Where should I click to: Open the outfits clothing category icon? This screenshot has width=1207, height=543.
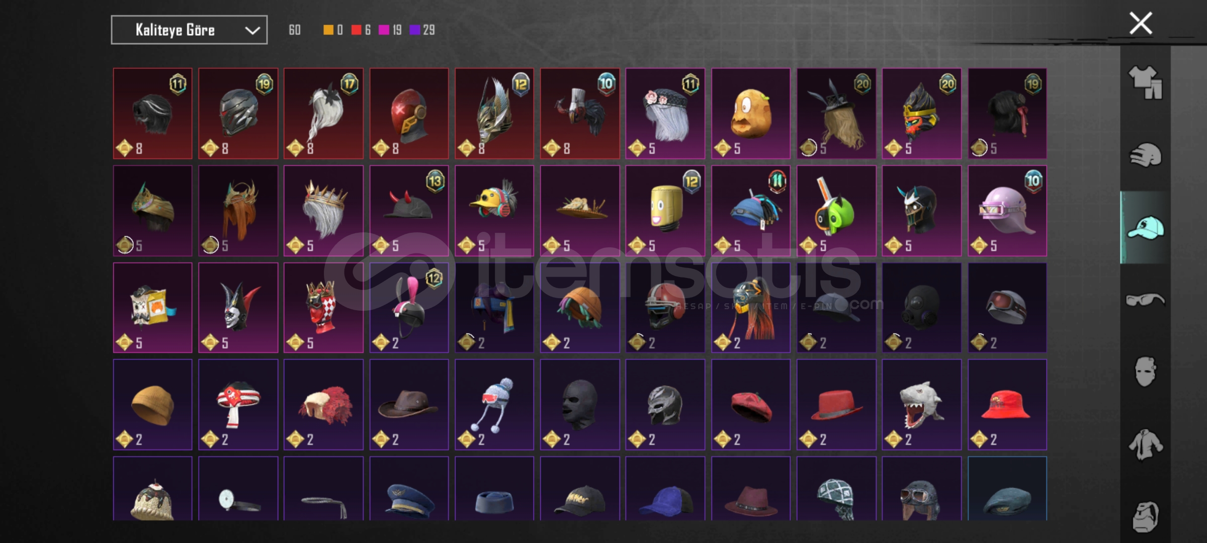(x=1145, y=82)
